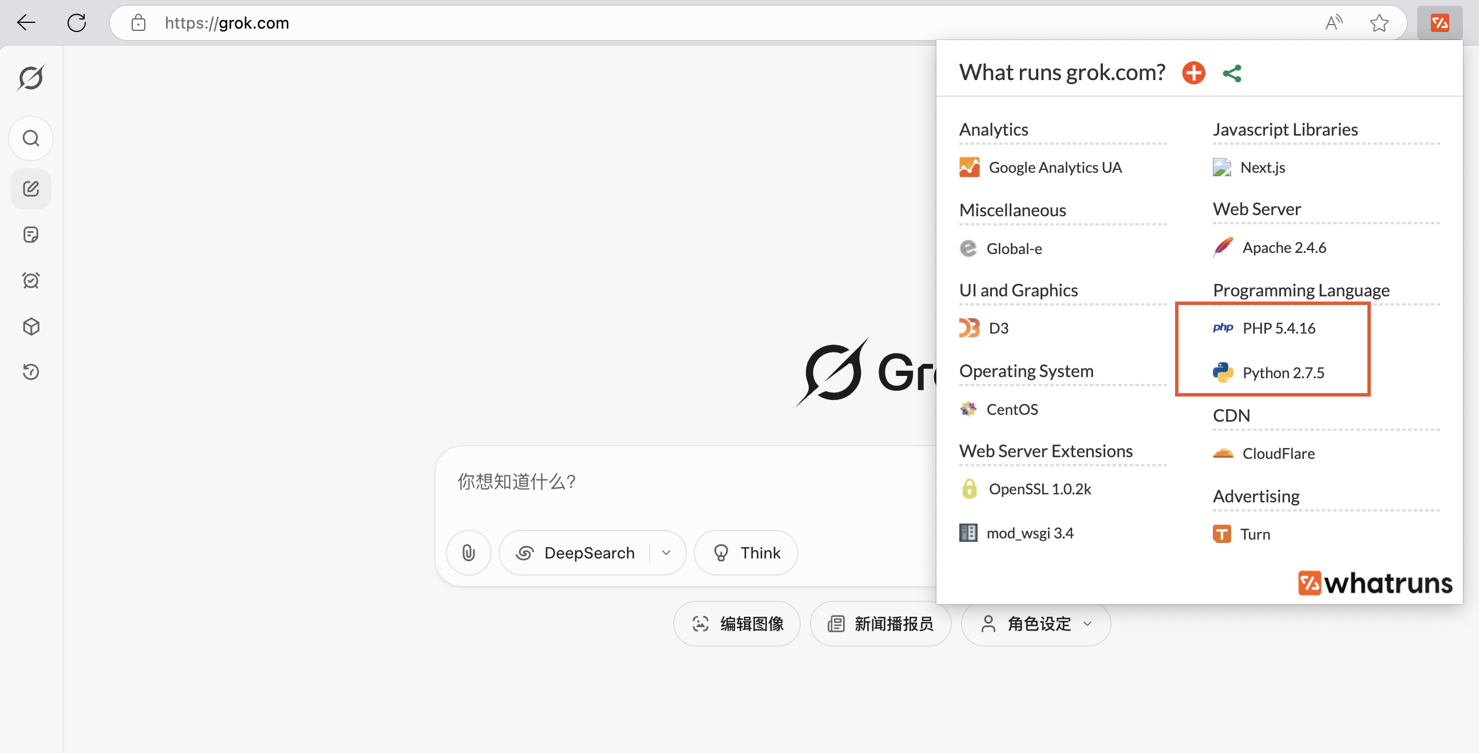Image resolution: width=1479 pixels, height=753 pixels.
Task: Click the OpenSSL lock icon
Action: click(969, 489)
